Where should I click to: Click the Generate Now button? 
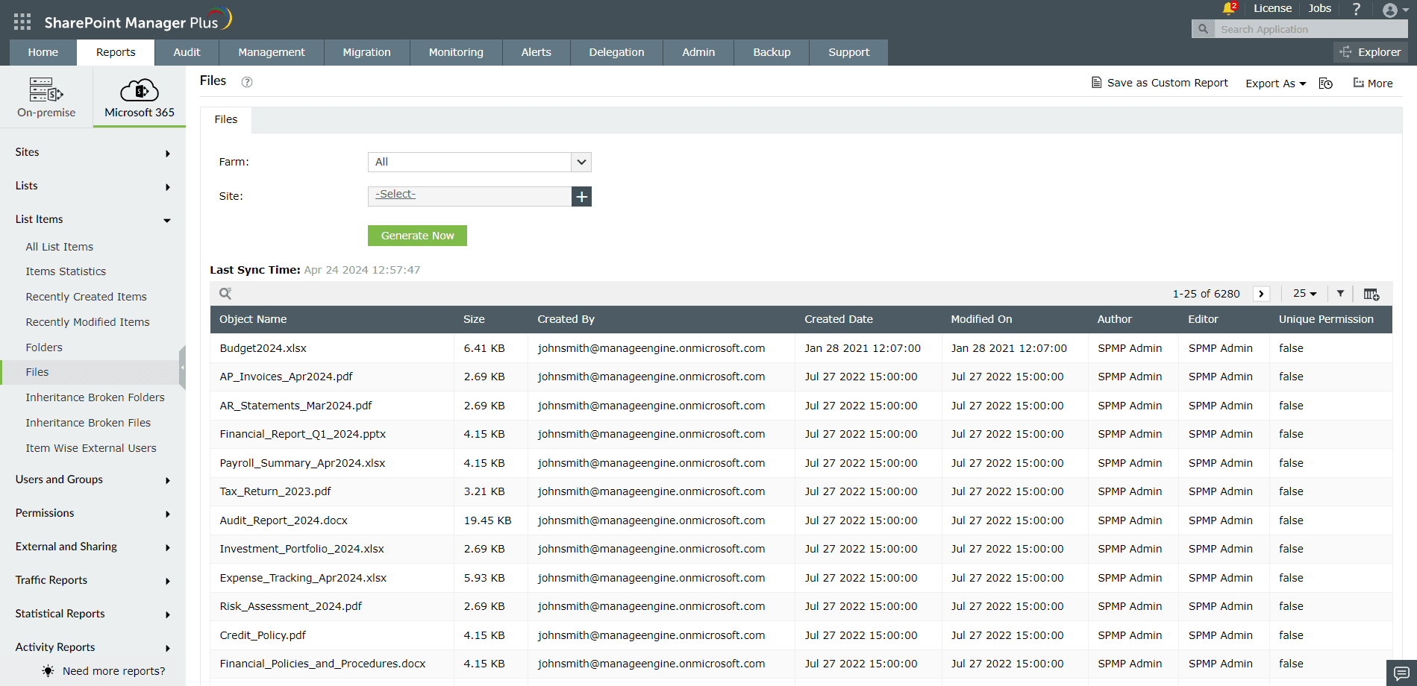[417, 235]
